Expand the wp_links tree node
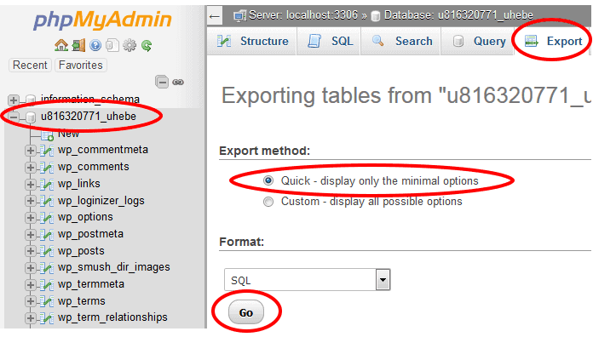 click(31, 185)
